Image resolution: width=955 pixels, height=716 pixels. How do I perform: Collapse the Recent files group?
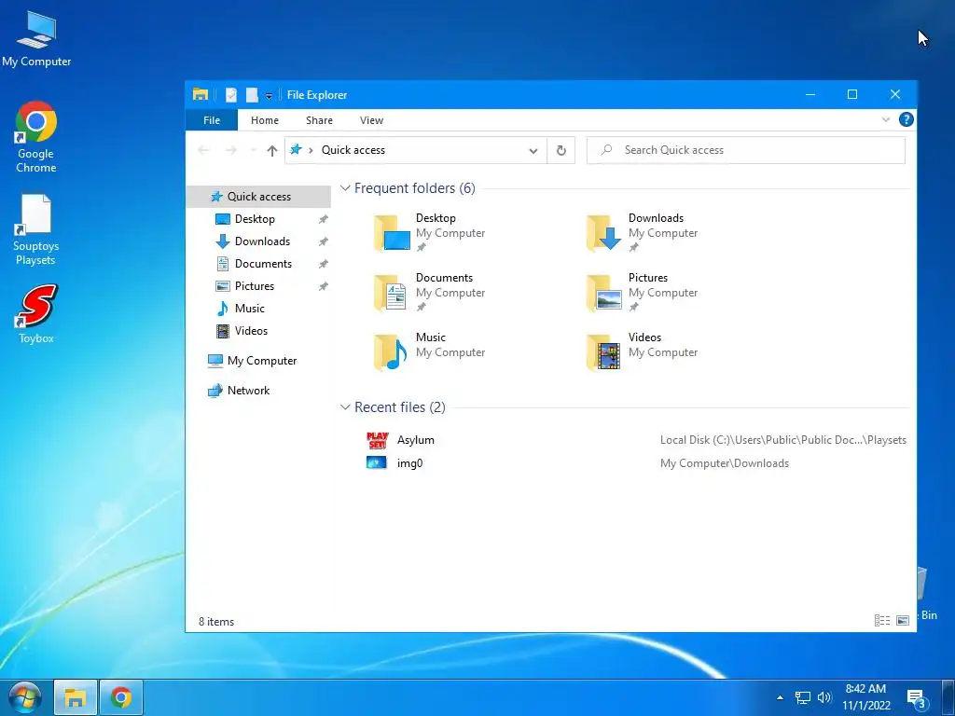(x=345, y=406)
